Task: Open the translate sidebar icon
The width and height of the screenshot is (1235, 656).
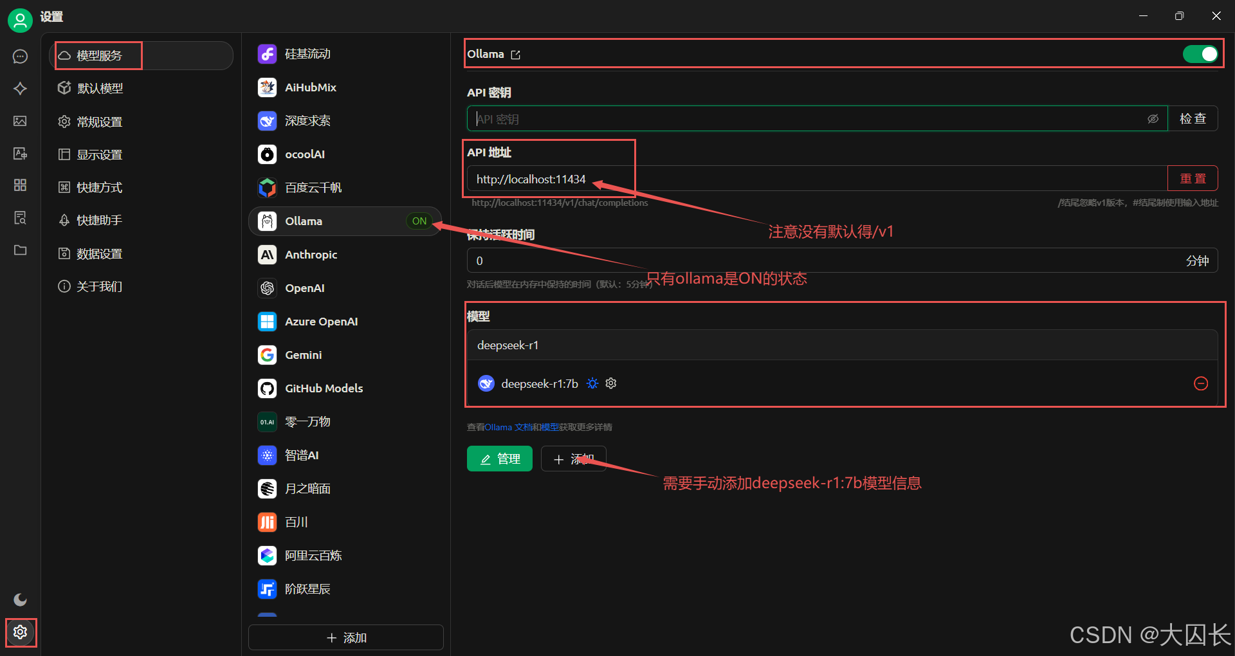Action: [x=20, y=153]
